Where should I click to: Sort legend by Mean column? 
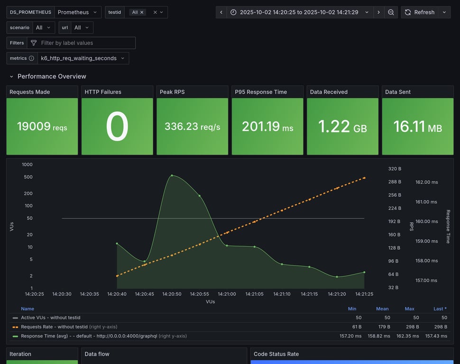point(382,309)
